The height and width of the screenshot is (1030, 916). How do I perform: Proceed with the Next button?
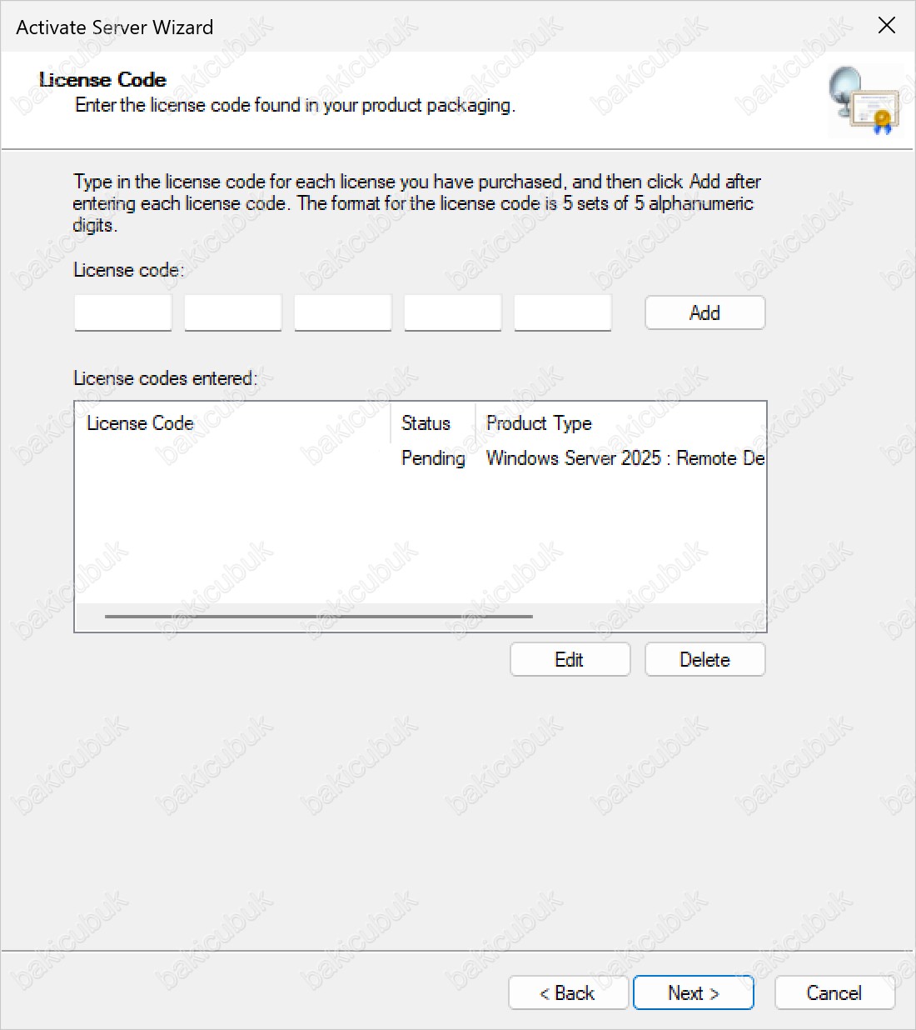(x=693, y=993)
